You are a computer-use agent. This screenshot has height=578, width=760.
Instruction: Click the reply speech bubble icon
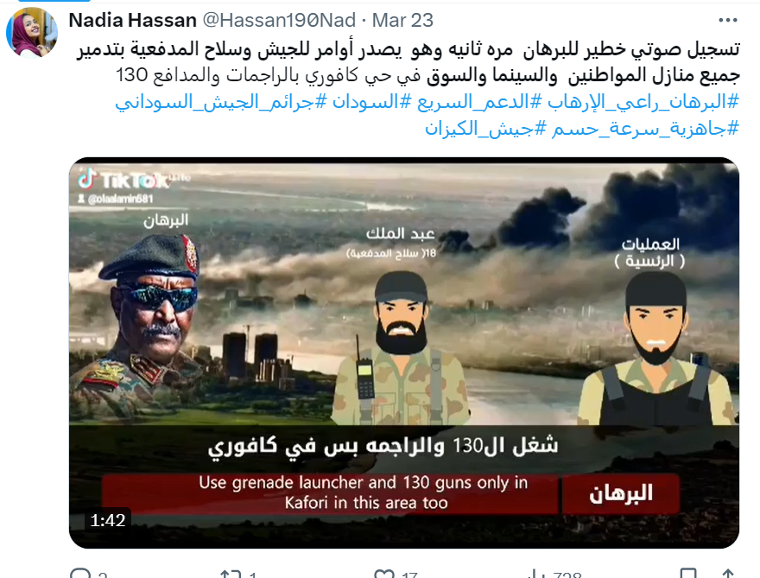point(80,573)
